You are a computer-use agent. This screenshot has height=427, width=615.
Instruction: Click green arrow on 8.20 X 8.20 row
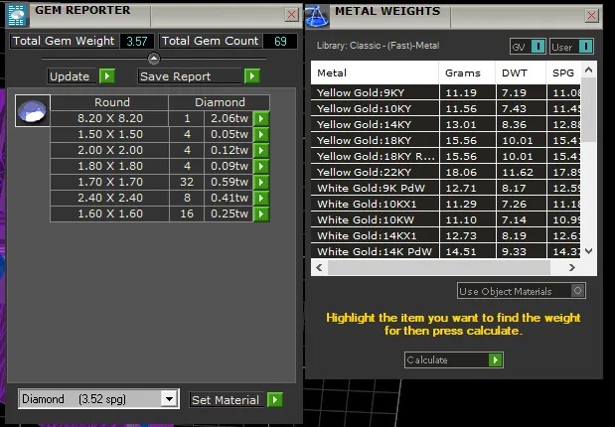[261, 118]
